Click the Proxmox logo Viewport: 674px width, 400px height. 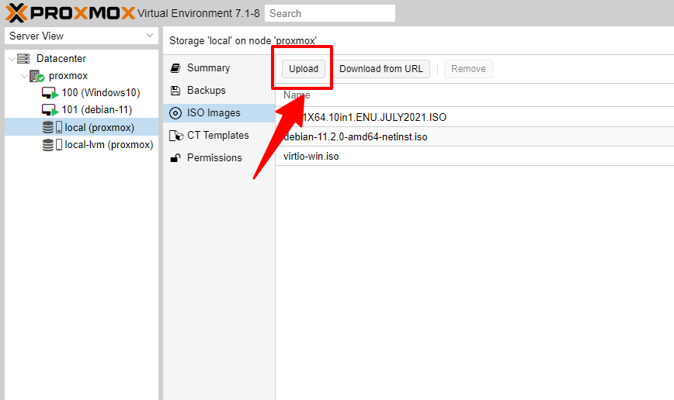coord(70,13)
